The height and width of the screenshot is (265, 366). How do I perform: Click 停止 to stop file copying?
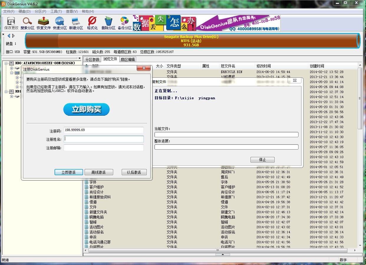263,160
